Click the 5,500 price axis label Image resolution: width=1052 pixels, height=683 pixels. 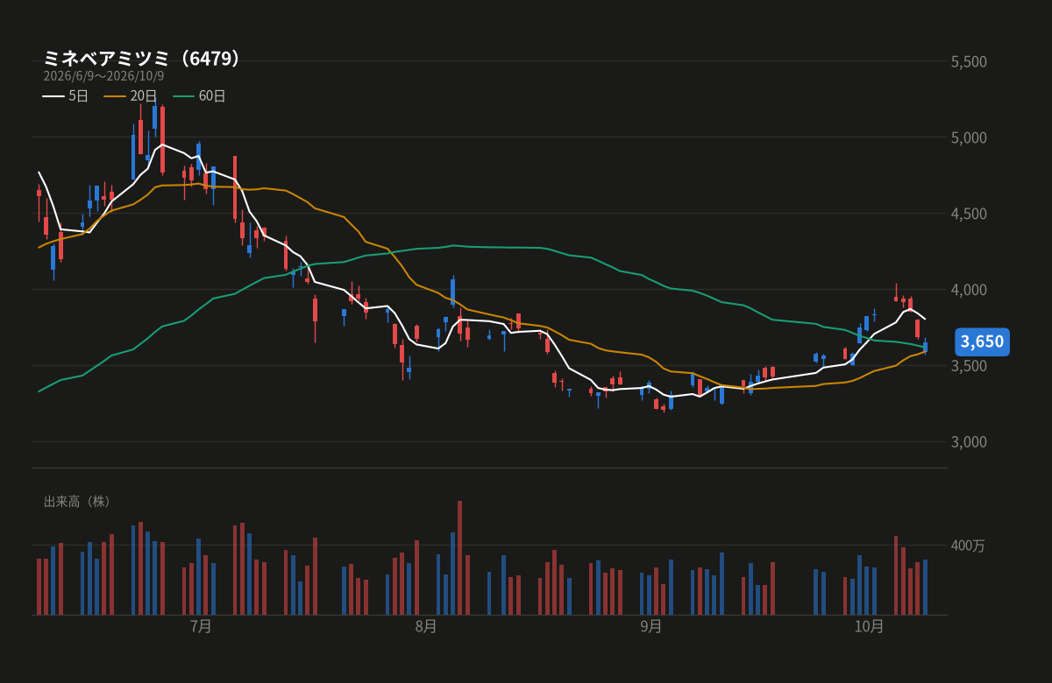tap(969, 61)
